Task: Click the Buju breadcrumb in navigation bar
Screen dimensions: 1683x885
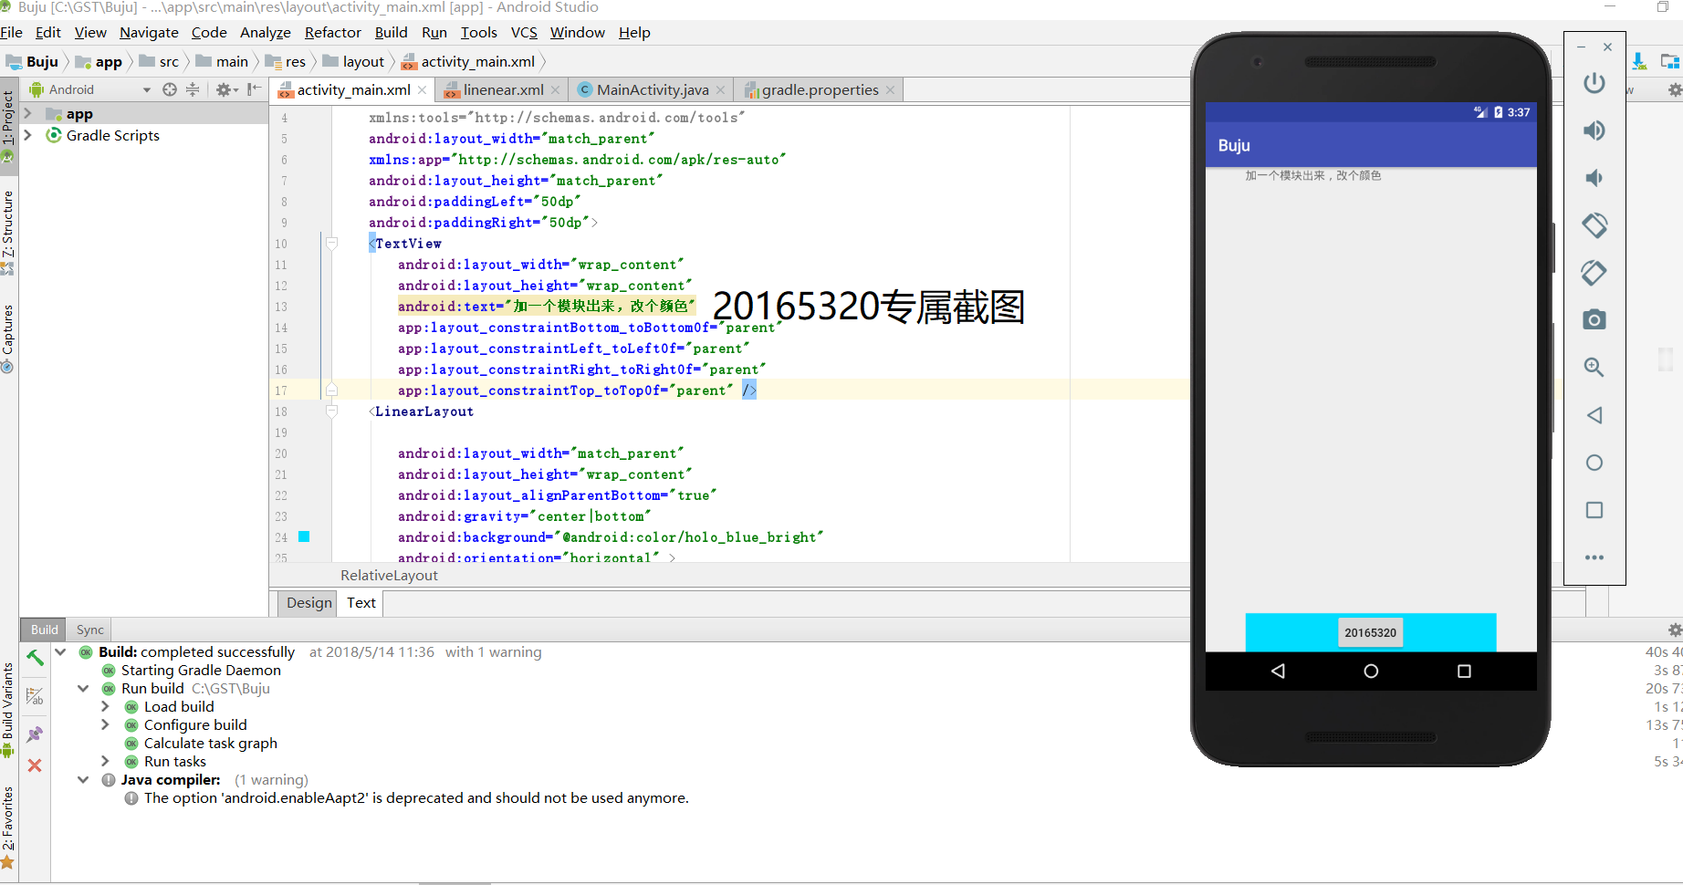Action: [34, 62]
